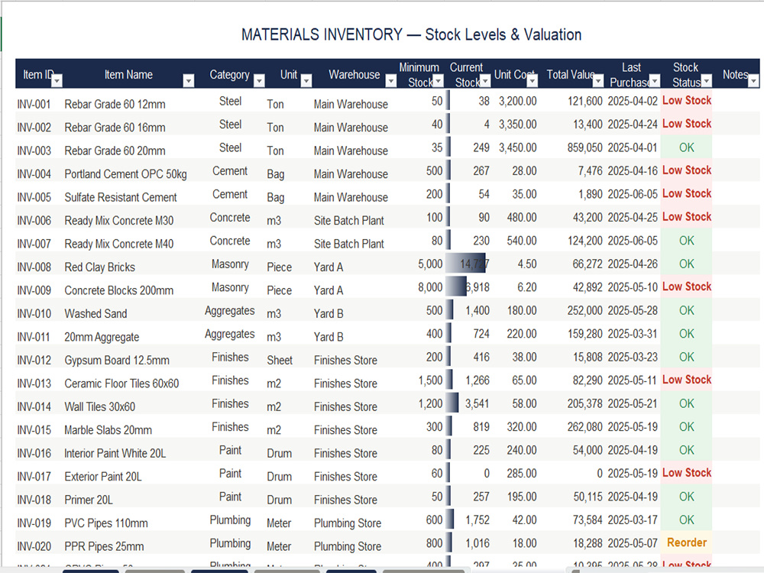Select the OK status for INV-003
Image resolution: width=764 pixels, height=573 pixels.
687,147
